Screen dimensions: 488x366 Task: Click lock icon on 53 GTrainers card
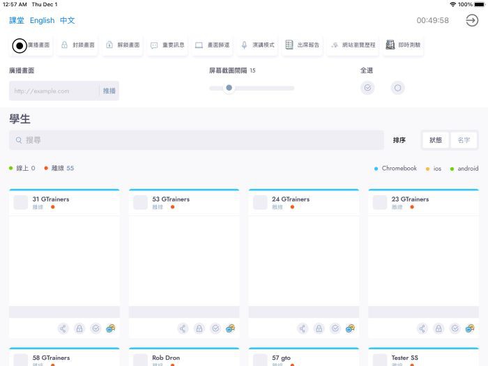tap(199, 328)
